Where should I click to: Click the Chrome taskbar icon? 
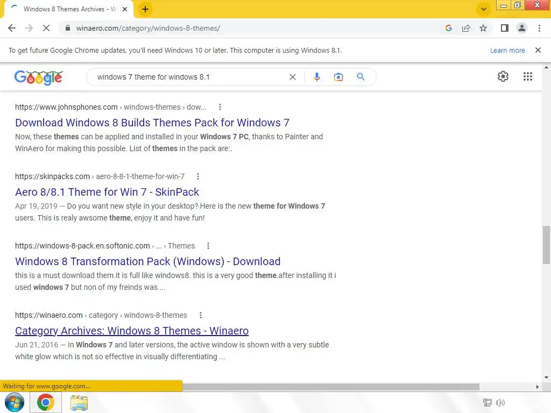[x=46, y=402]
